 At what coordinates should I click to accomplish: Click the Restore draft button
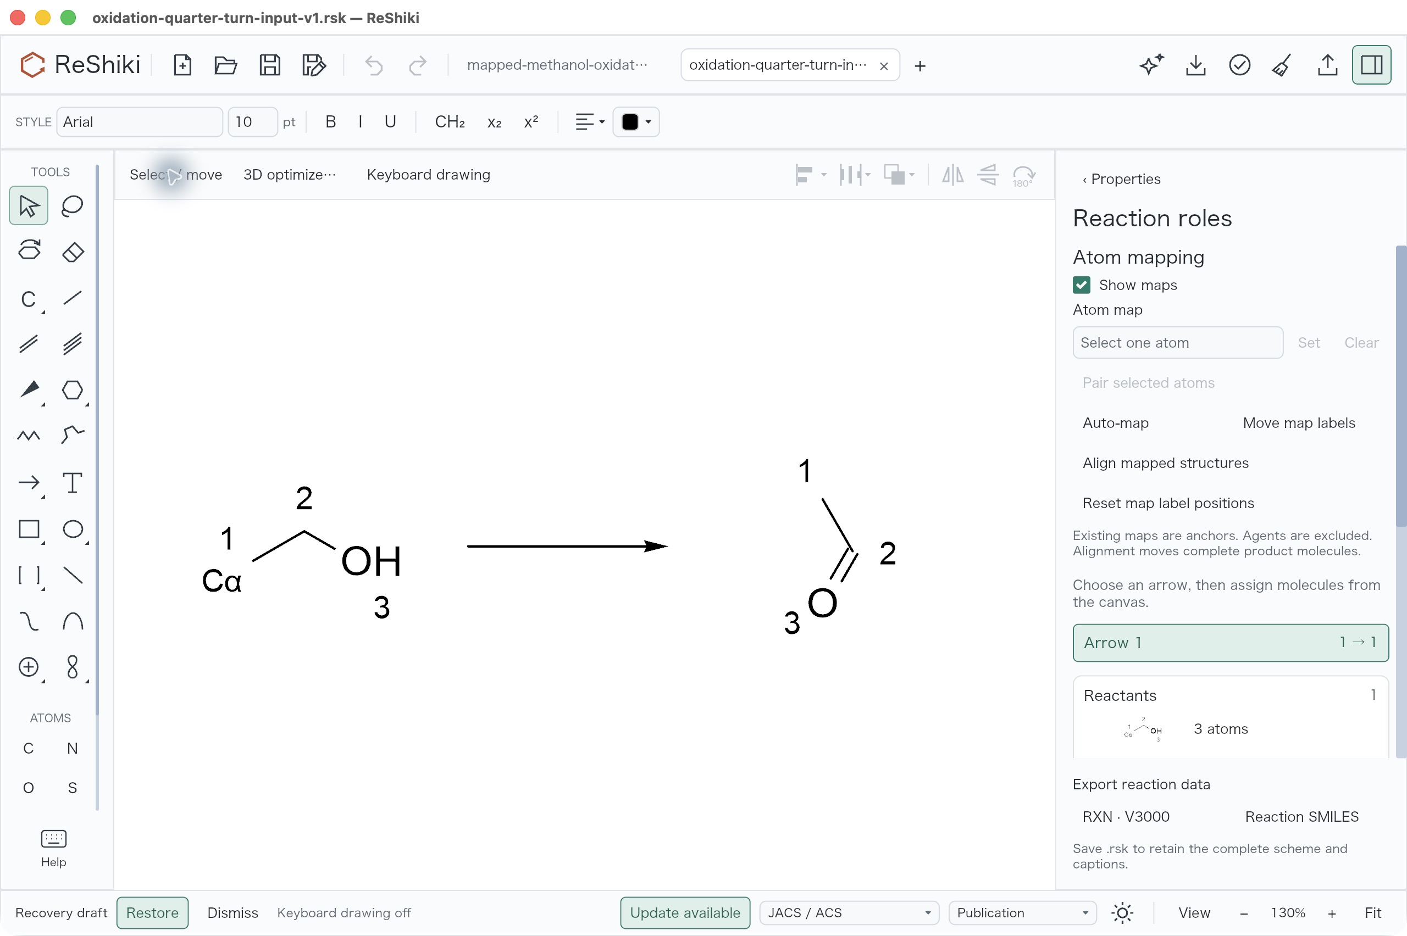click(x=152, y=913)
